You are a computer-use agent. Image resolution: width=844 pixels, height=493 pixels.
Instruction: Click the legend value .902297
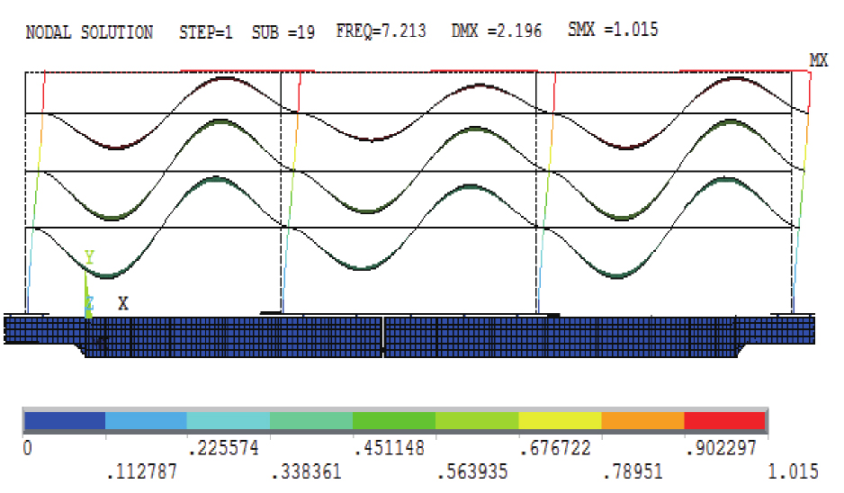pyautogui.click(x=722, y=448)
